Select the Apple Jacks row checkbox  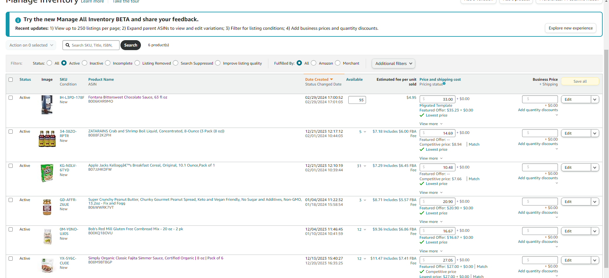[x=11, y=166]
